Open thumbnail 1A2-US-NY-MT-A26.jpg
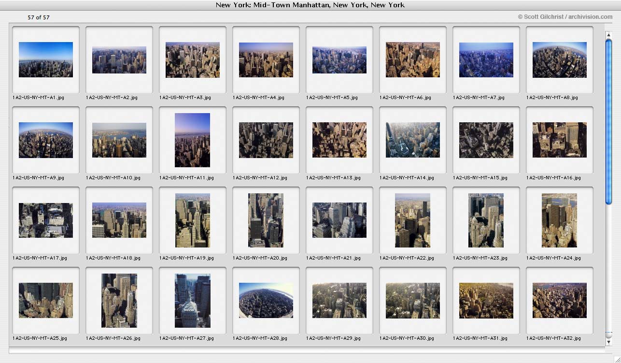Screen dimensions: 621x363 point(119,301)
